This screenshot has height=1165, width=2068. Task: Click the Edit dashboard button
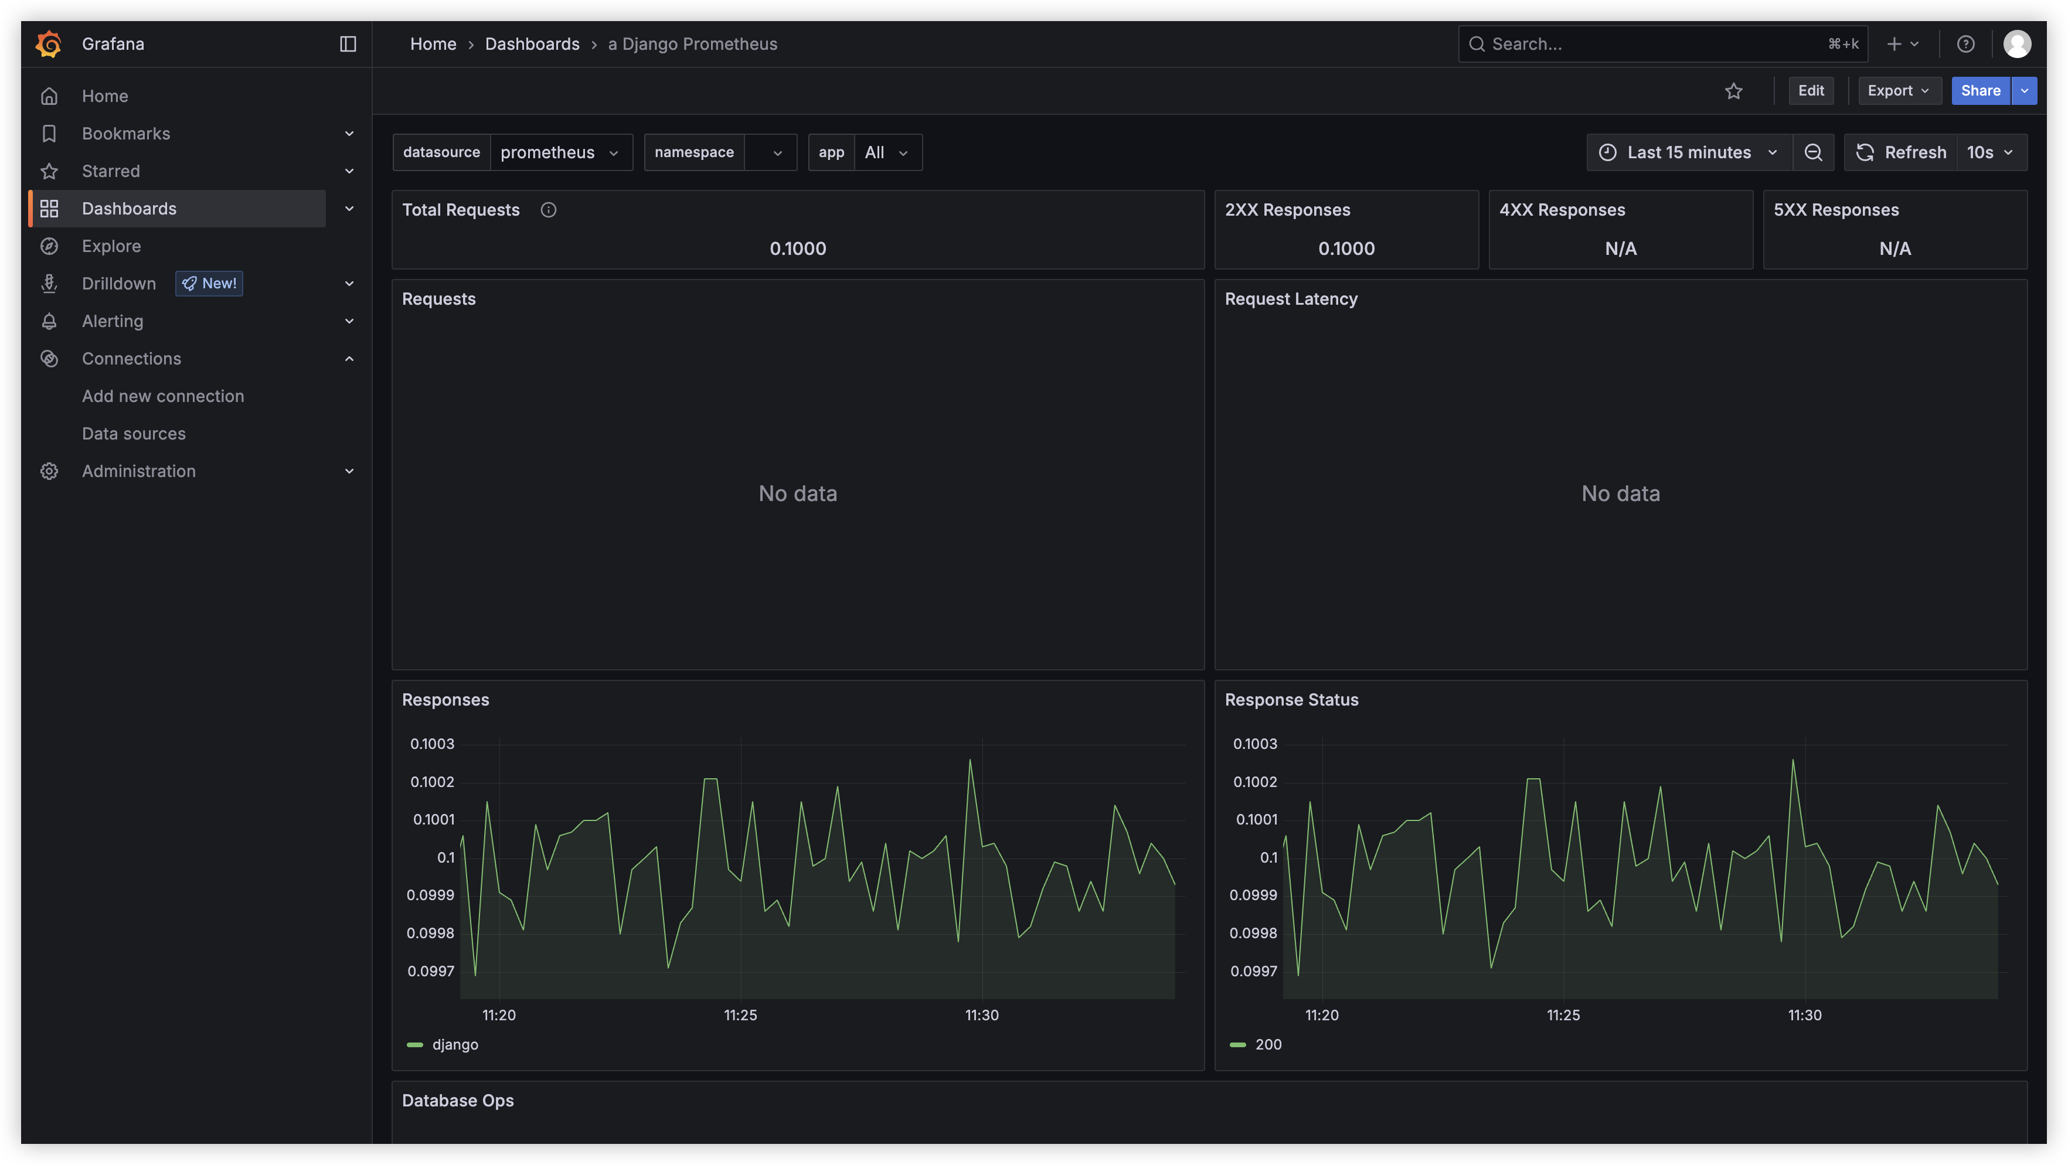coord(1810,91)
